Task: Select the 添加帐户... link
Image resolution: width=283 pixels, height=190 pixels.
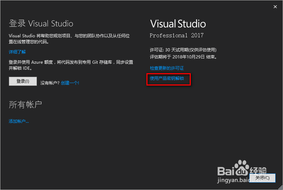Action: pyautogui.click(x=19, y=121)
